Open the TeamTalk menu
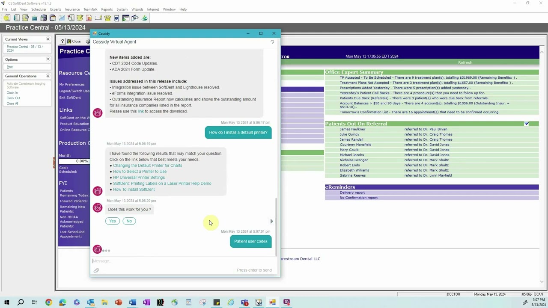 [90, 9]
